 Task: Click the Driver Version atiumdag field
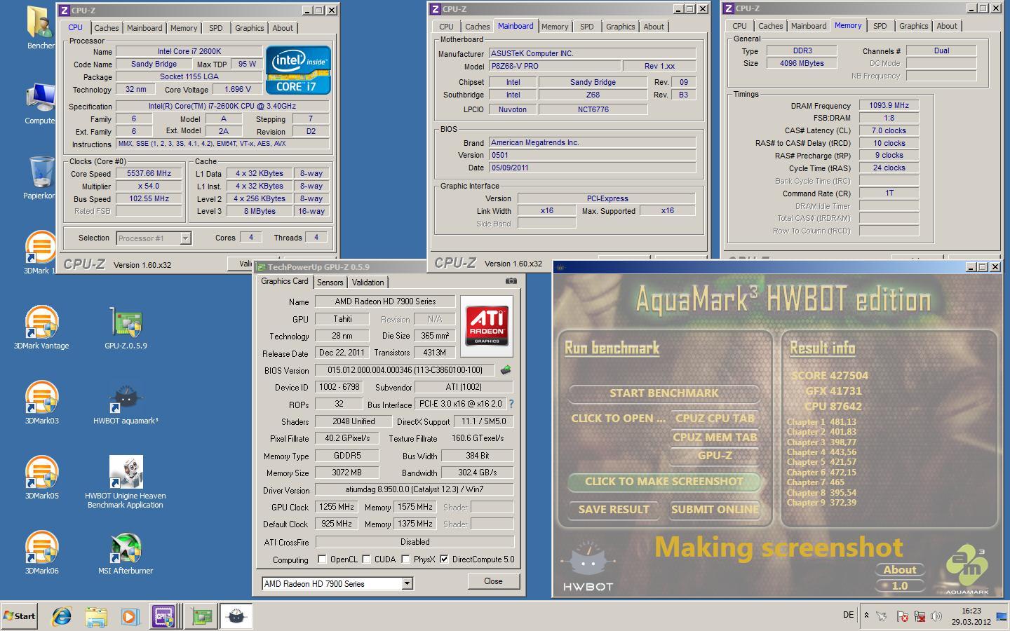click(415, 489)
